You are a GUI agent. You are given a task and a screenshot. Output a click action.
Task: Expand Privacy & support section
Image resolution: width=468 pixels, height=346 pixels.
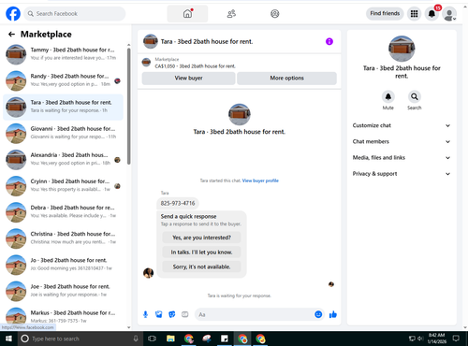tap(402, 174)
